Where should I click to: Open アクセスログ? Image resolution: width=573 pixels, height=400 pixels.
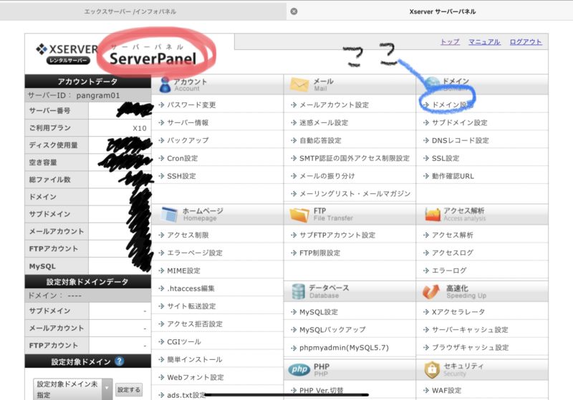[x=453, y=253]
